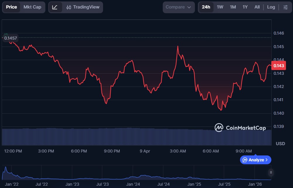Show the 1Y time range
The width and height of the screenshot is (293, 188).
click(x=245, y=7)
